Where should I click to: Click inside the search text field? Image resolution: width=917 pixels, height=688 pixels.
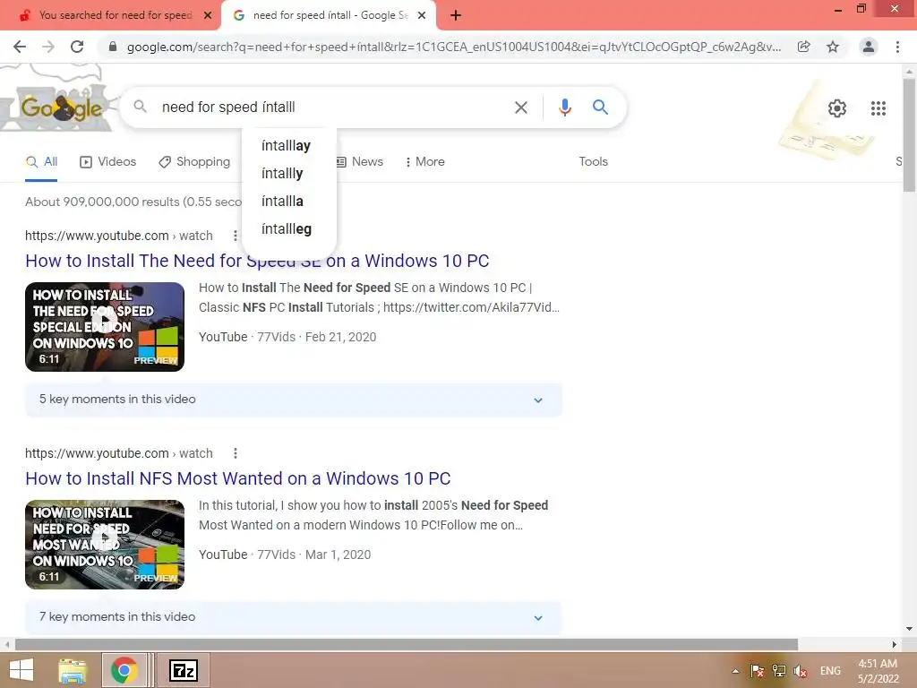(333, 107)
